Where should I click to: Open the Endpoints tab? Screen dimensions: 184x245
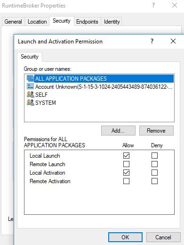pos(87,22)
